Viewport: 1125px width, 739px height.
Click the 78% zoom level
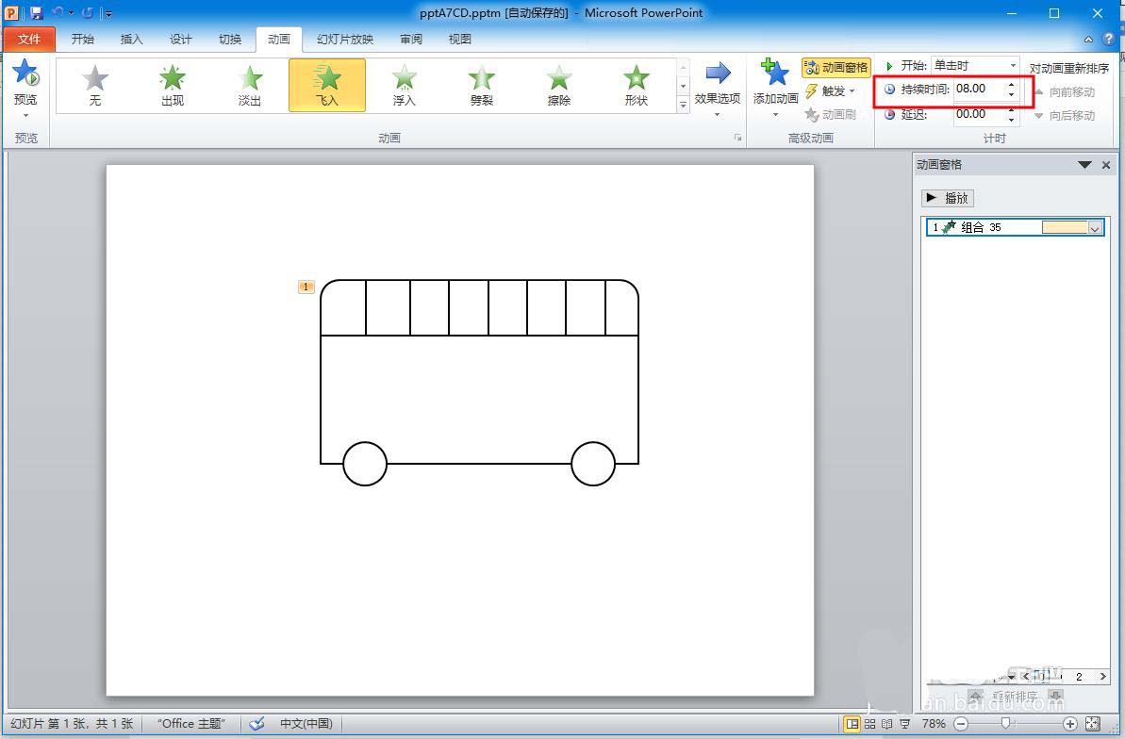[x=934, y=724]
